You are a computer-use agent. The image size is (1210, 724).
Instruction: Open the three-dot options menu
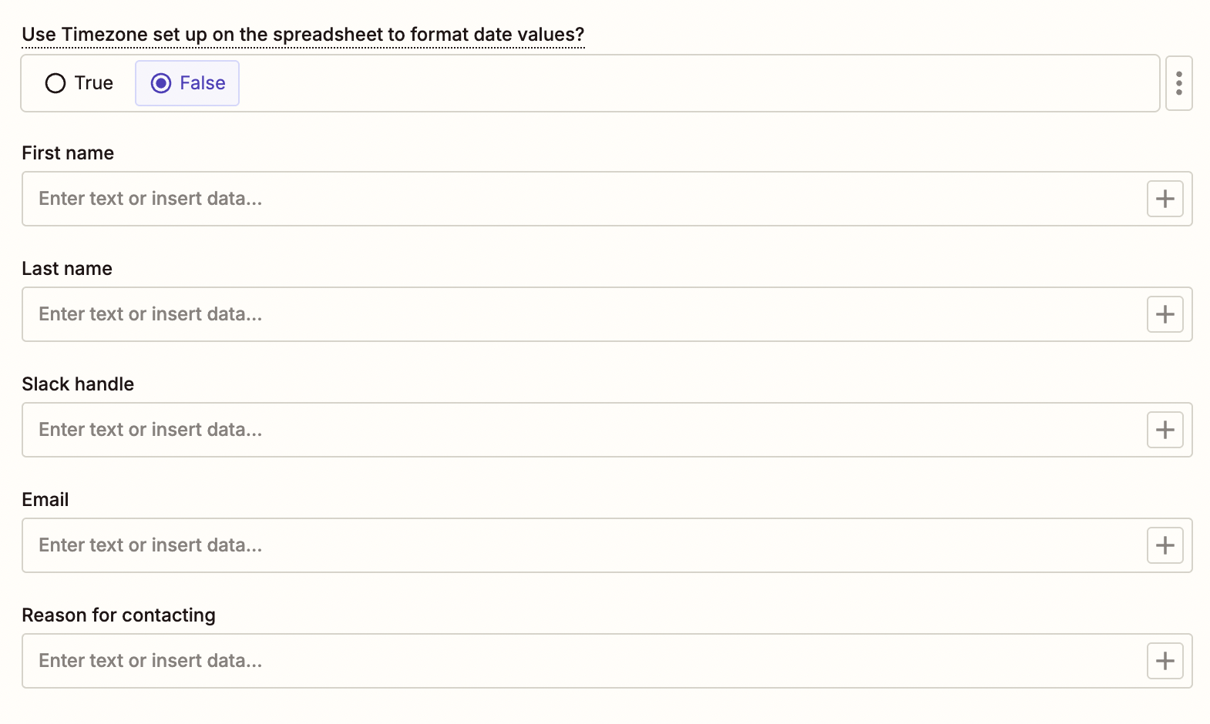[1178, 83]
